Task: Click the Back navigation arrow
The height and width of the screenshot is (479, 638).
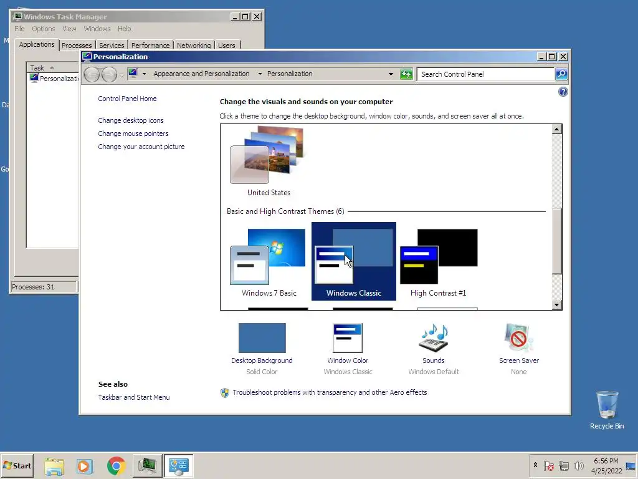Action: [x=92, y=74]
